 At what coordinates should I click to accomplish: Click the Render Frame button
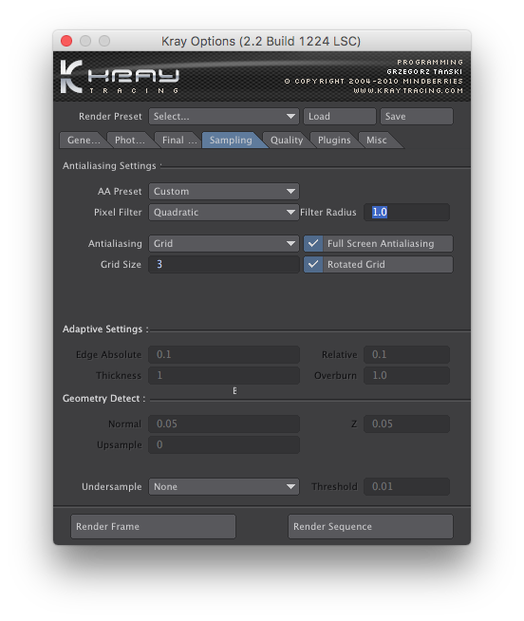click(153, 526)
